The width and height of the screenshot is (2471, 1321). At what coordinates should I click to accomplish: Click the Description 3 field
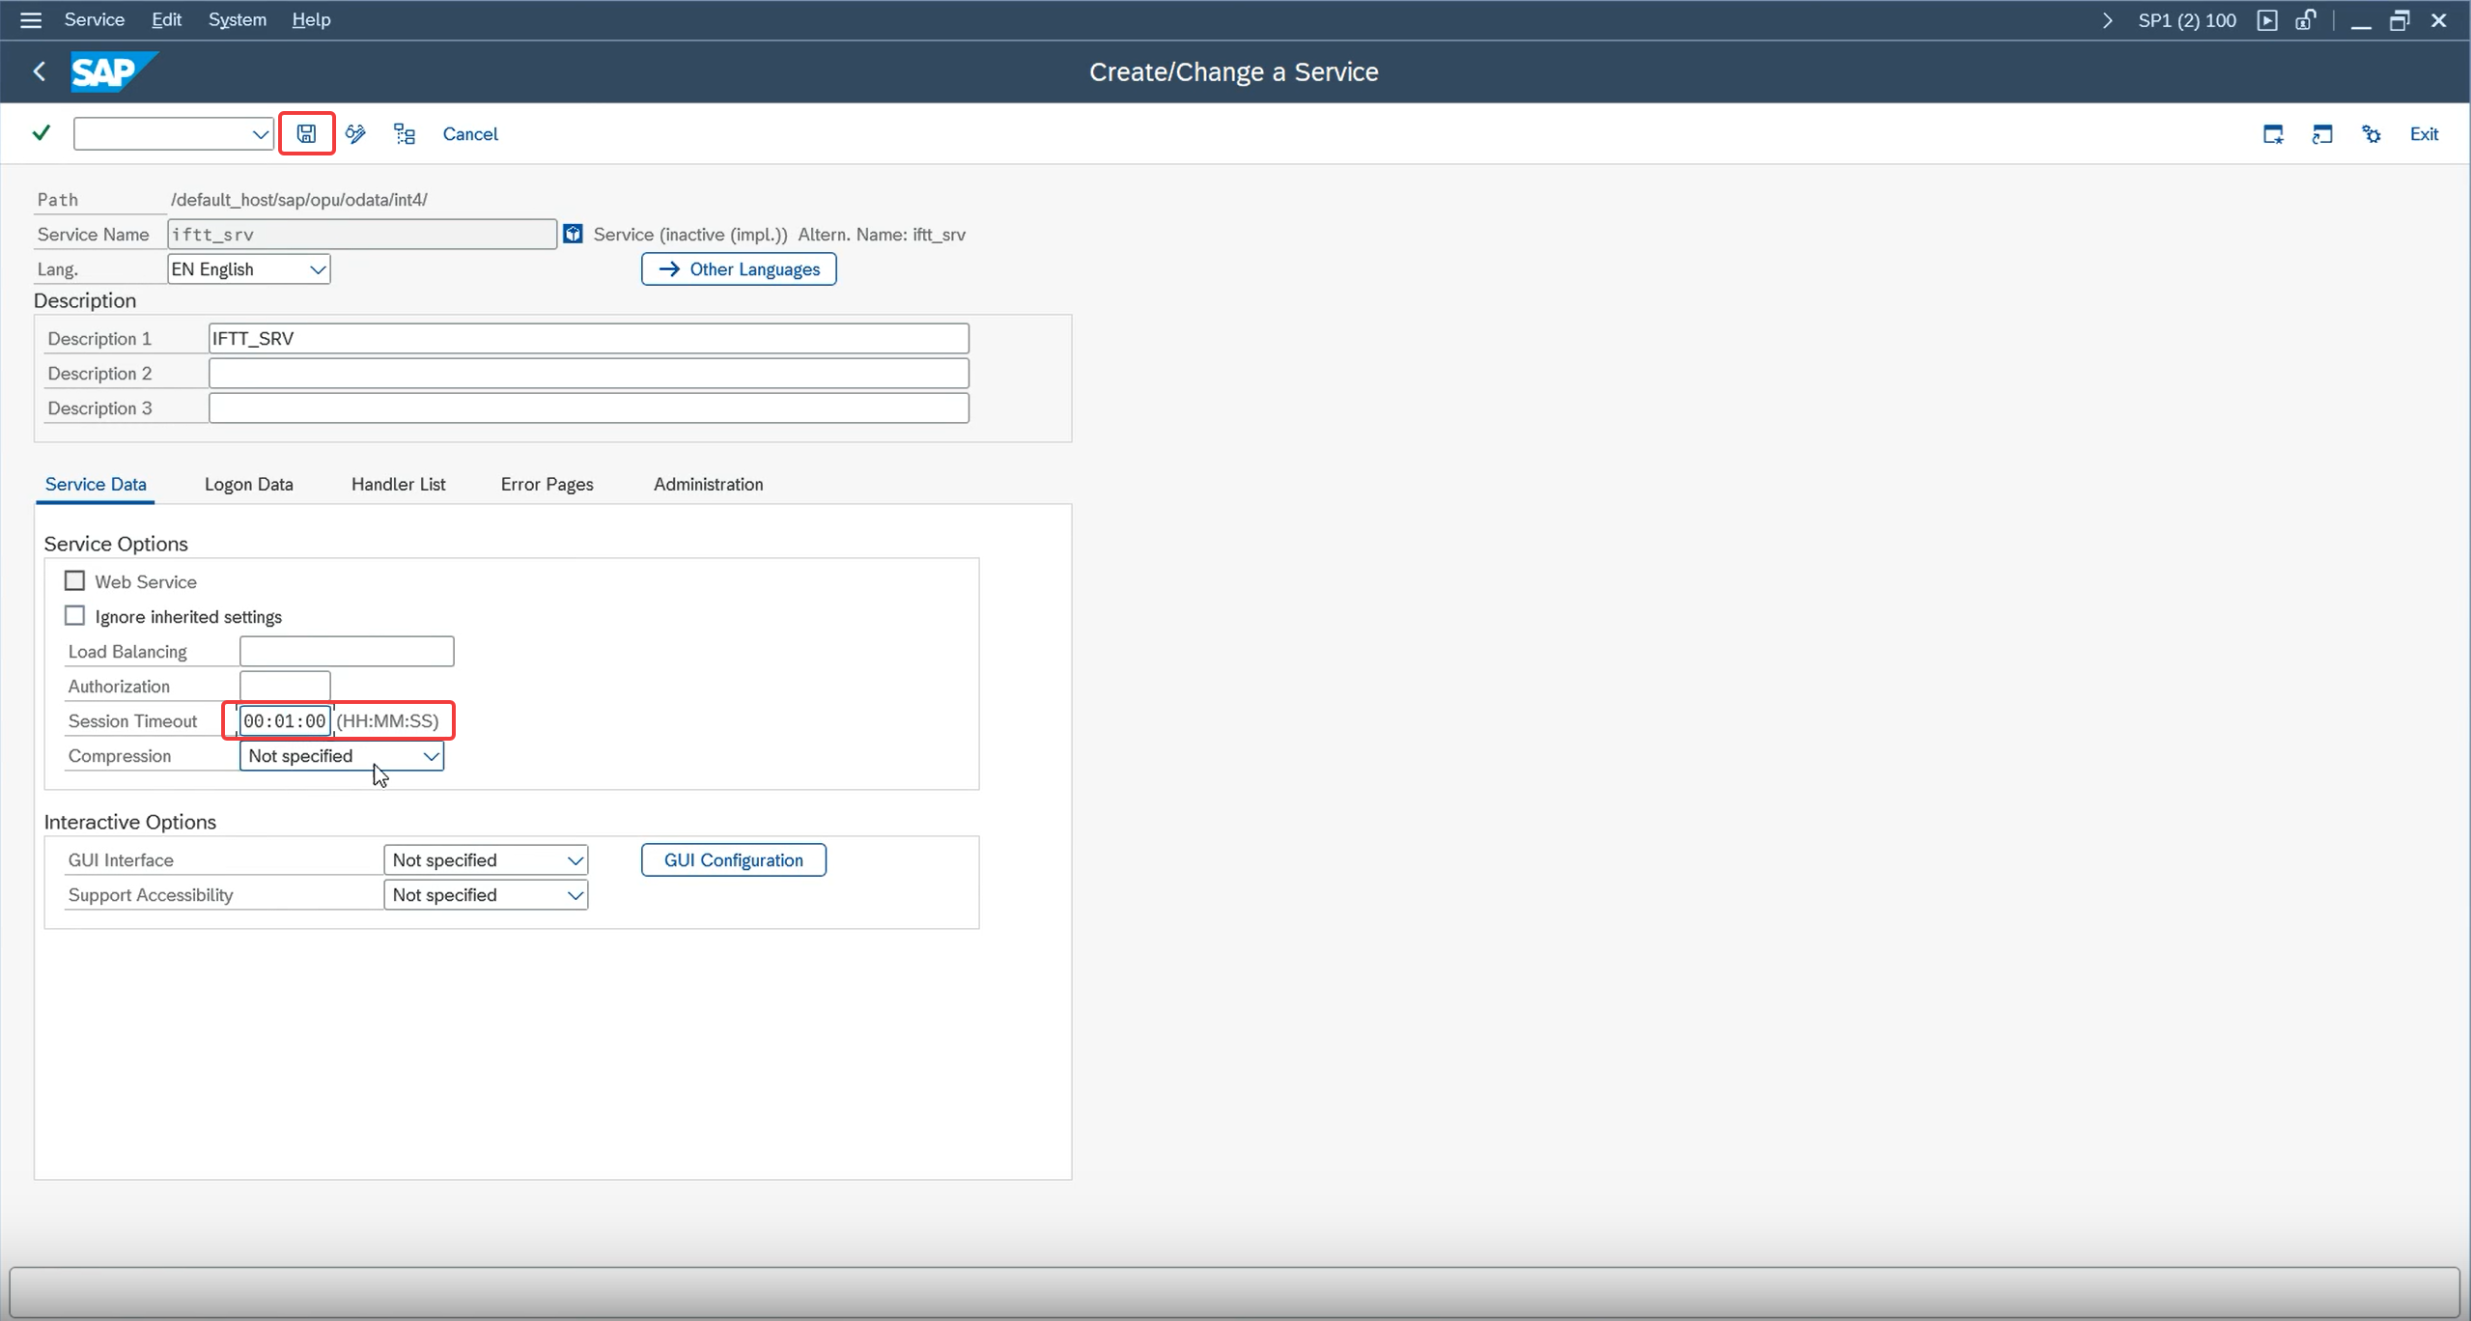click(588, 408)
